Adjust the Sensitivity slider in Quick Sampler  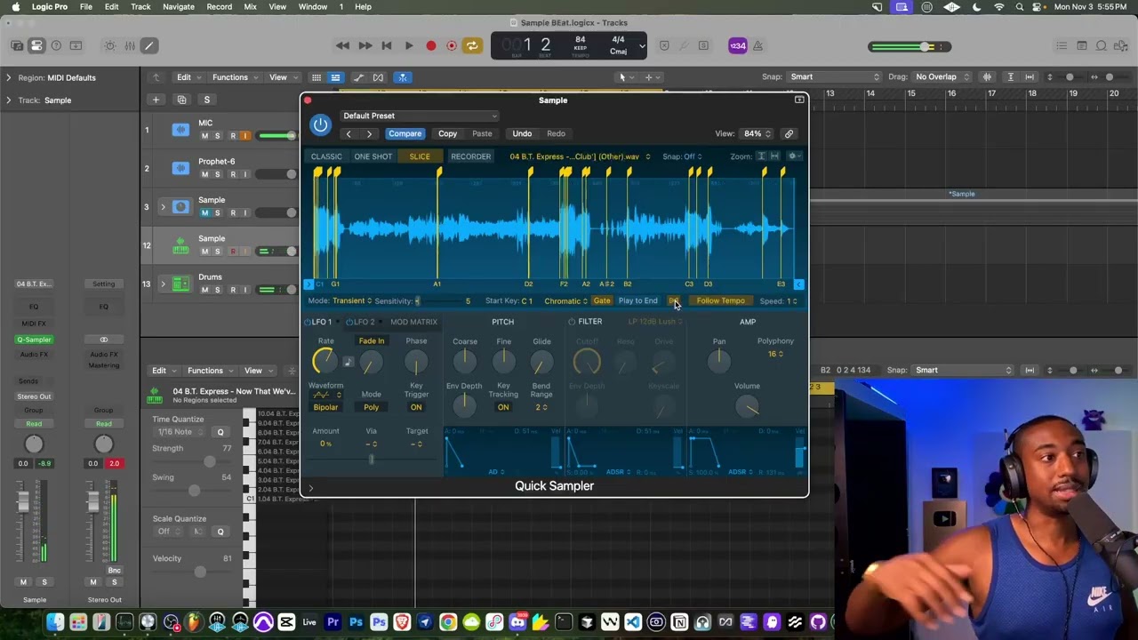click(440, 301)
